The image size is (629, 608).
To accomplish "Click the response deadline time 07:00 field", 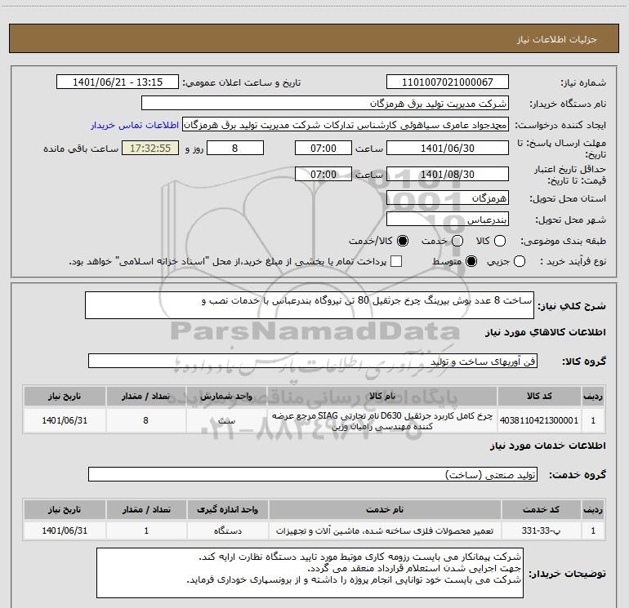I will (323, 148).
